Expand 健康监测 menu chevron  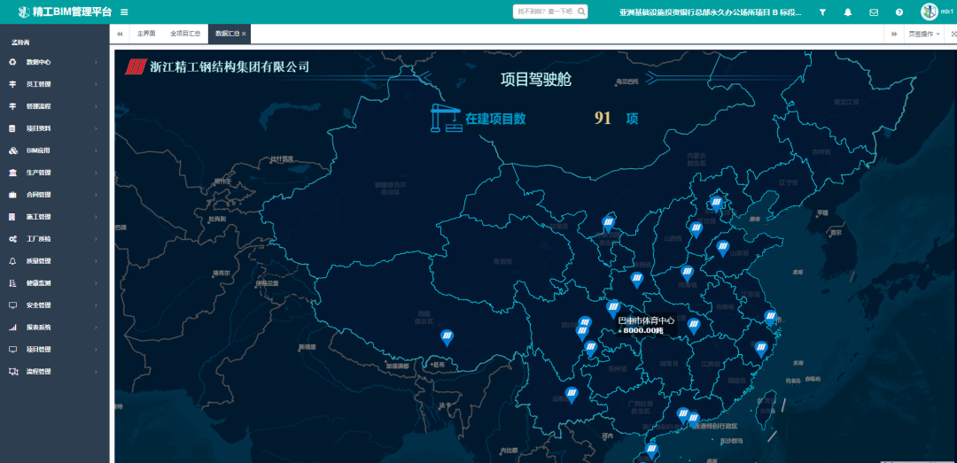click(96, 283)
